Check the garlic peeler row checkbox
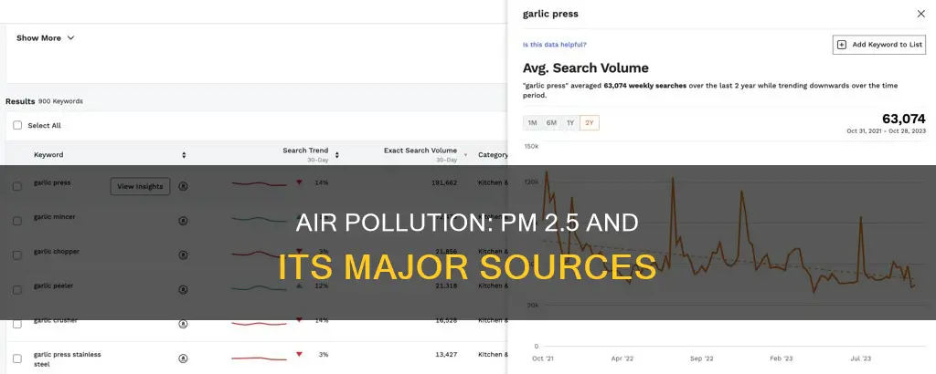Viewport: 936px width, 374px height. (17, 289)
